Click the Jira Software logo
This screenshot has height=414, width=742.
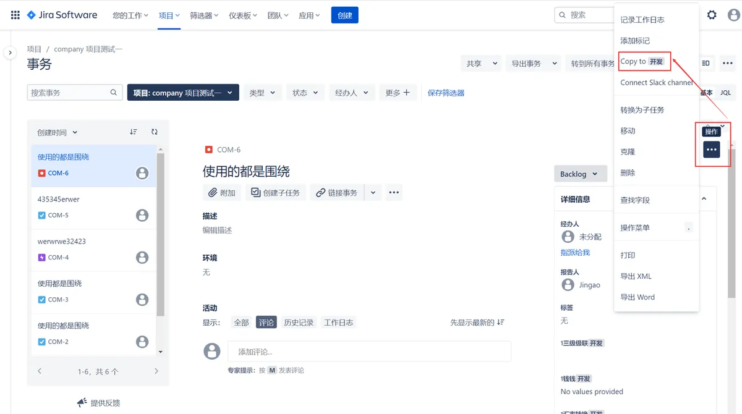(x=62, y=15)
